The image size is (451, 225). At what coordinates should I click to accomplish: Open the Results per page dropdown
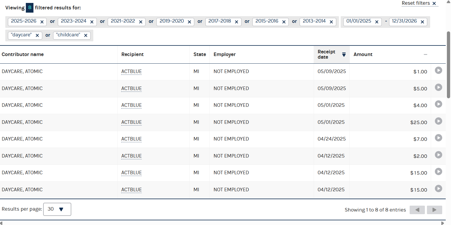pos(57,209)
